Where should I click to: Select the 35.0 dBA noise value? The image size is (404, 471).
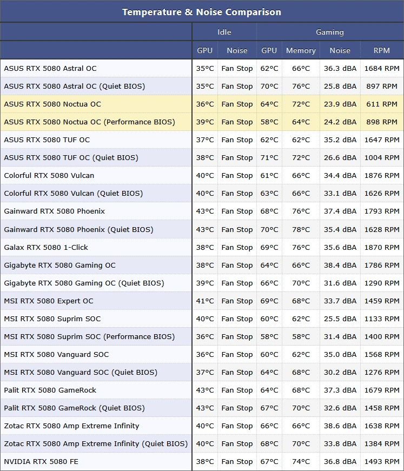click(340, 355)
